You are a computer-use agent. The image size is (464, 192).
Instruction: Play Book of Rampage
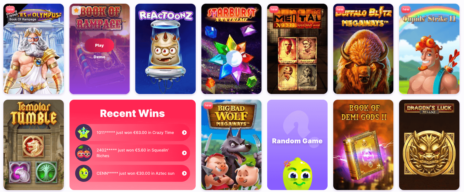pos(99,45)
